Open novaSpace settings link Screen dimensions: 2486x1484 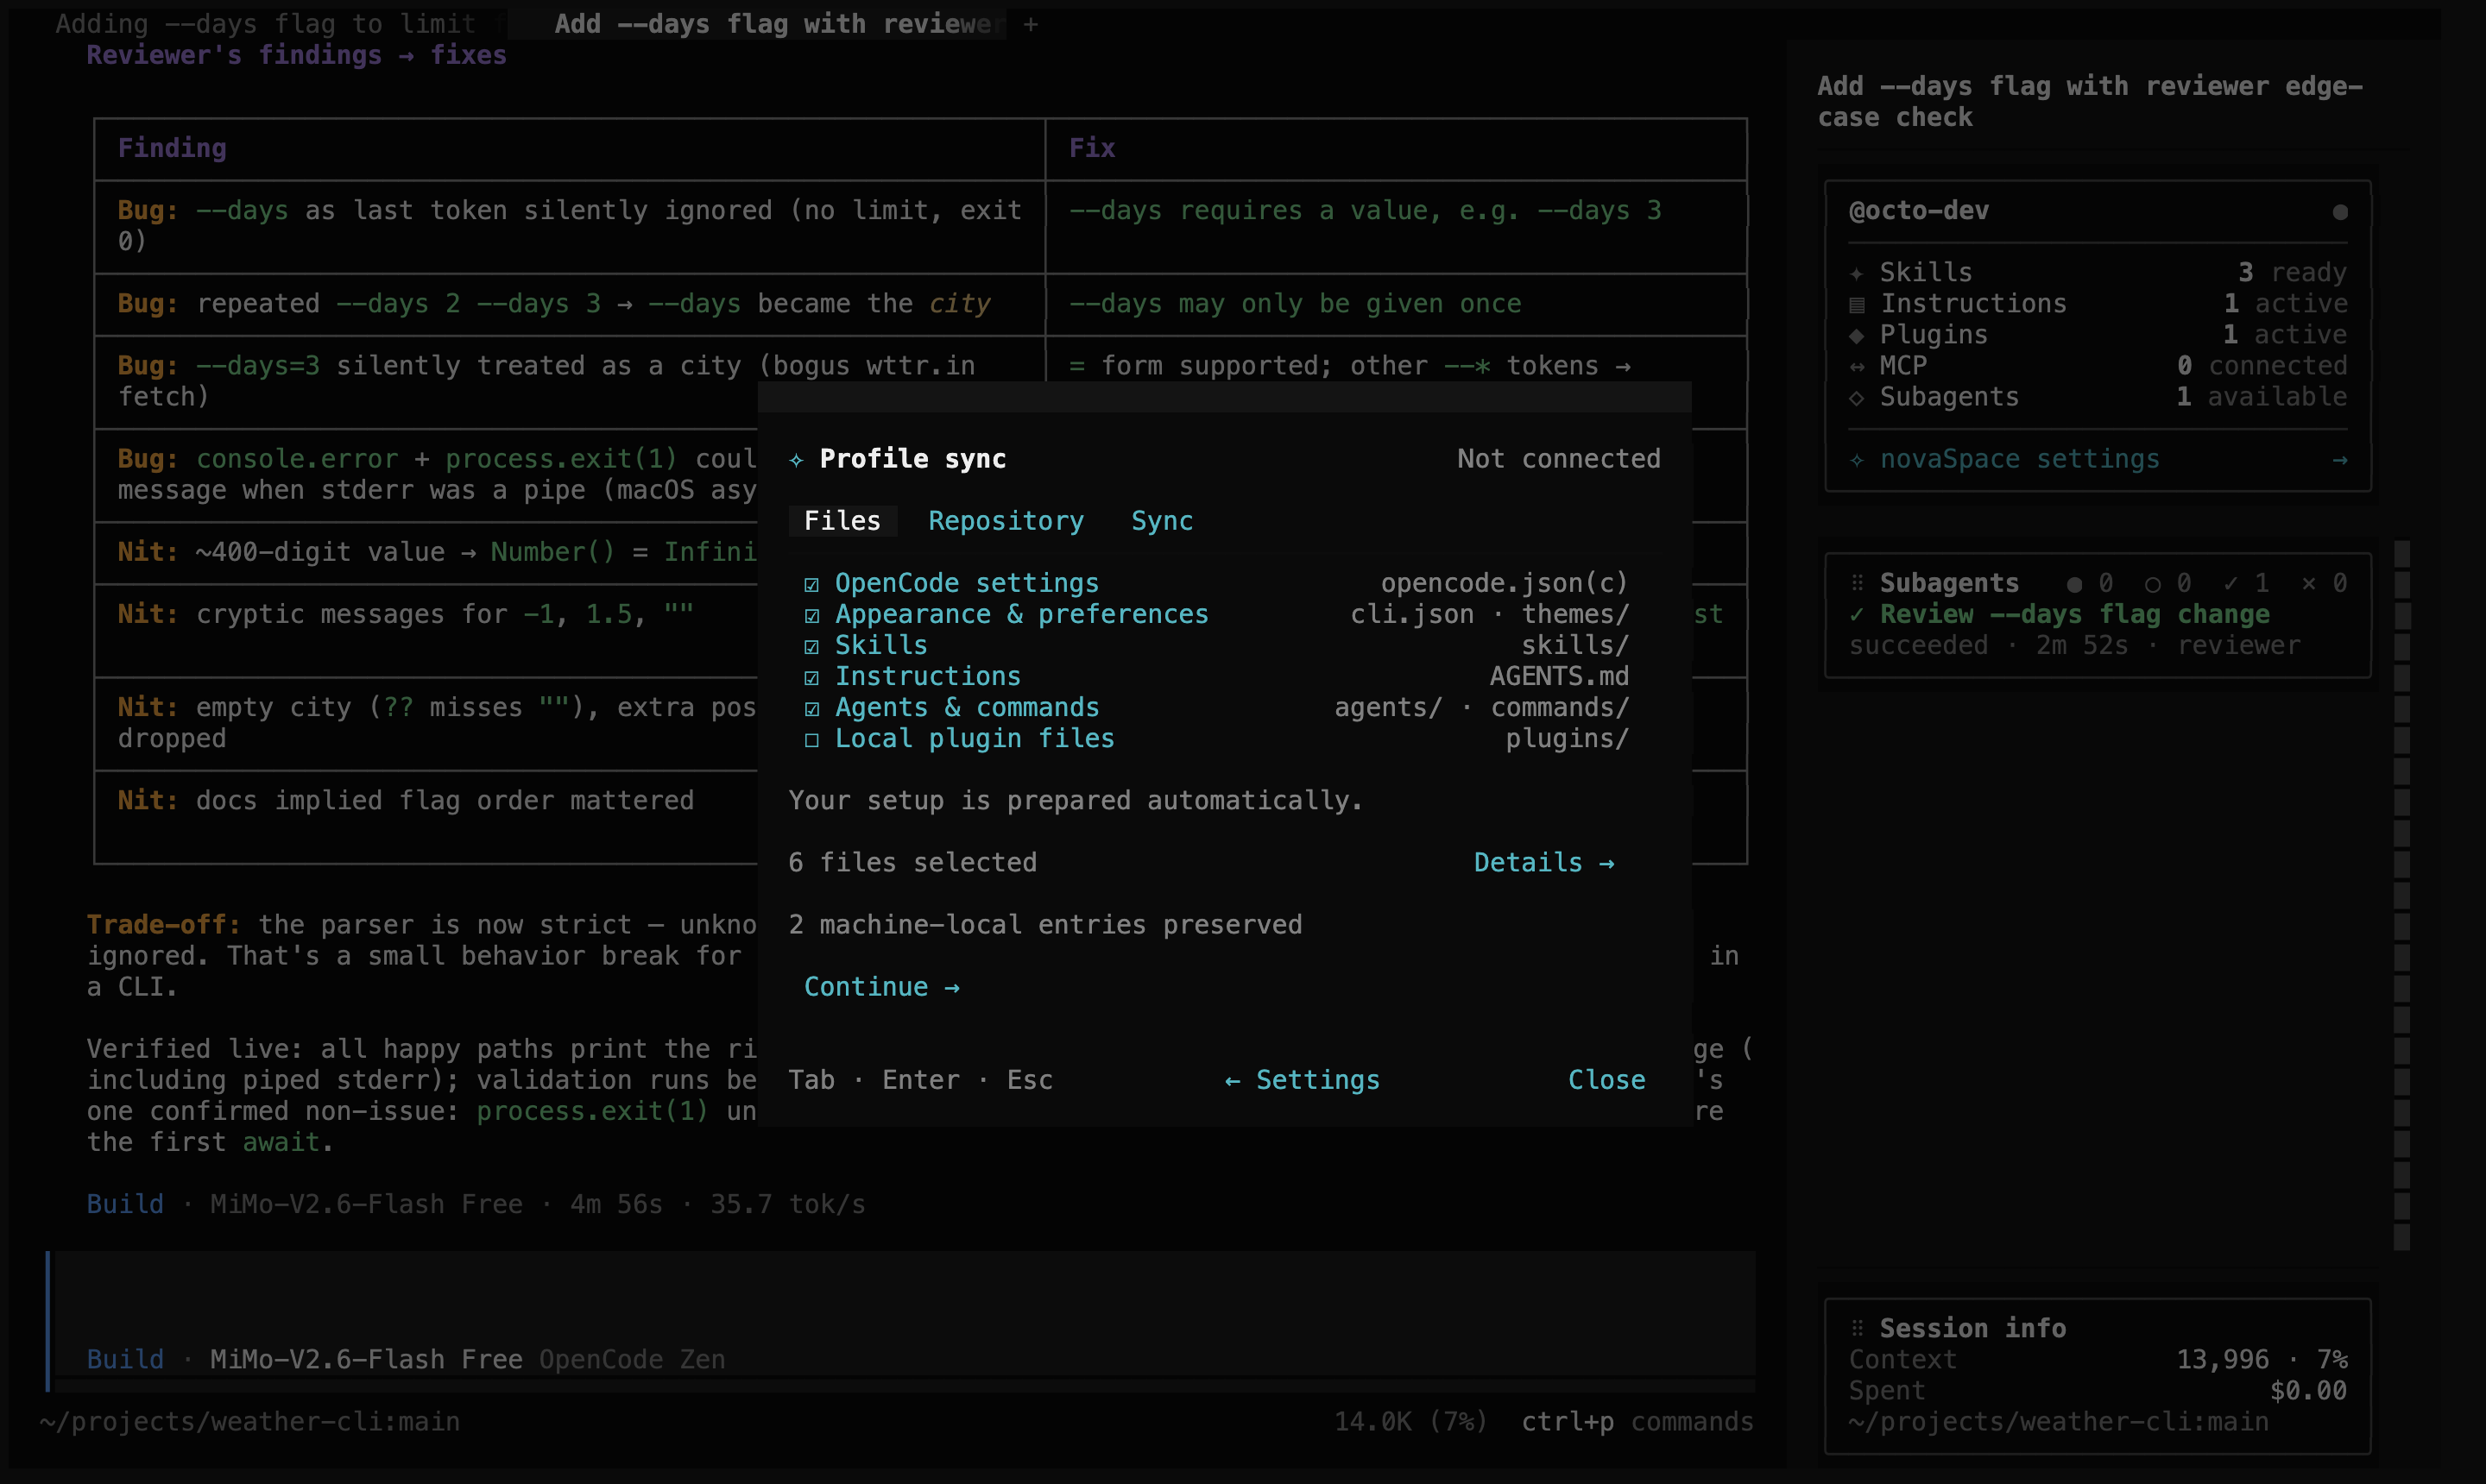[x=2019, y=459]
